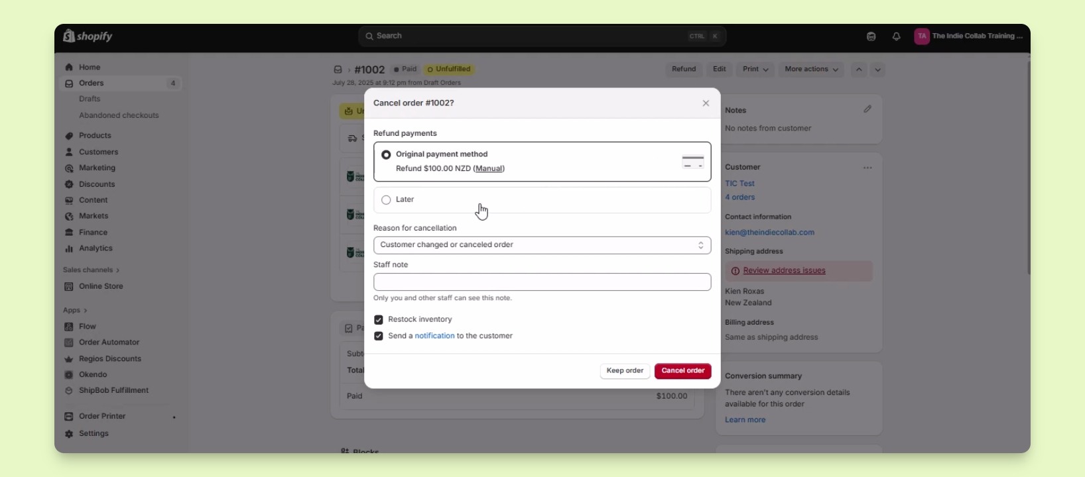Click the Discounts icon in the sidebar

point(69,184)
